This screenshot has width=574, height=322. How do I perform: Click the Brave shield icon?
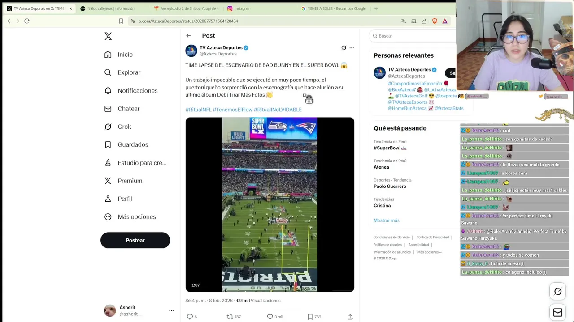pos(435,21)
